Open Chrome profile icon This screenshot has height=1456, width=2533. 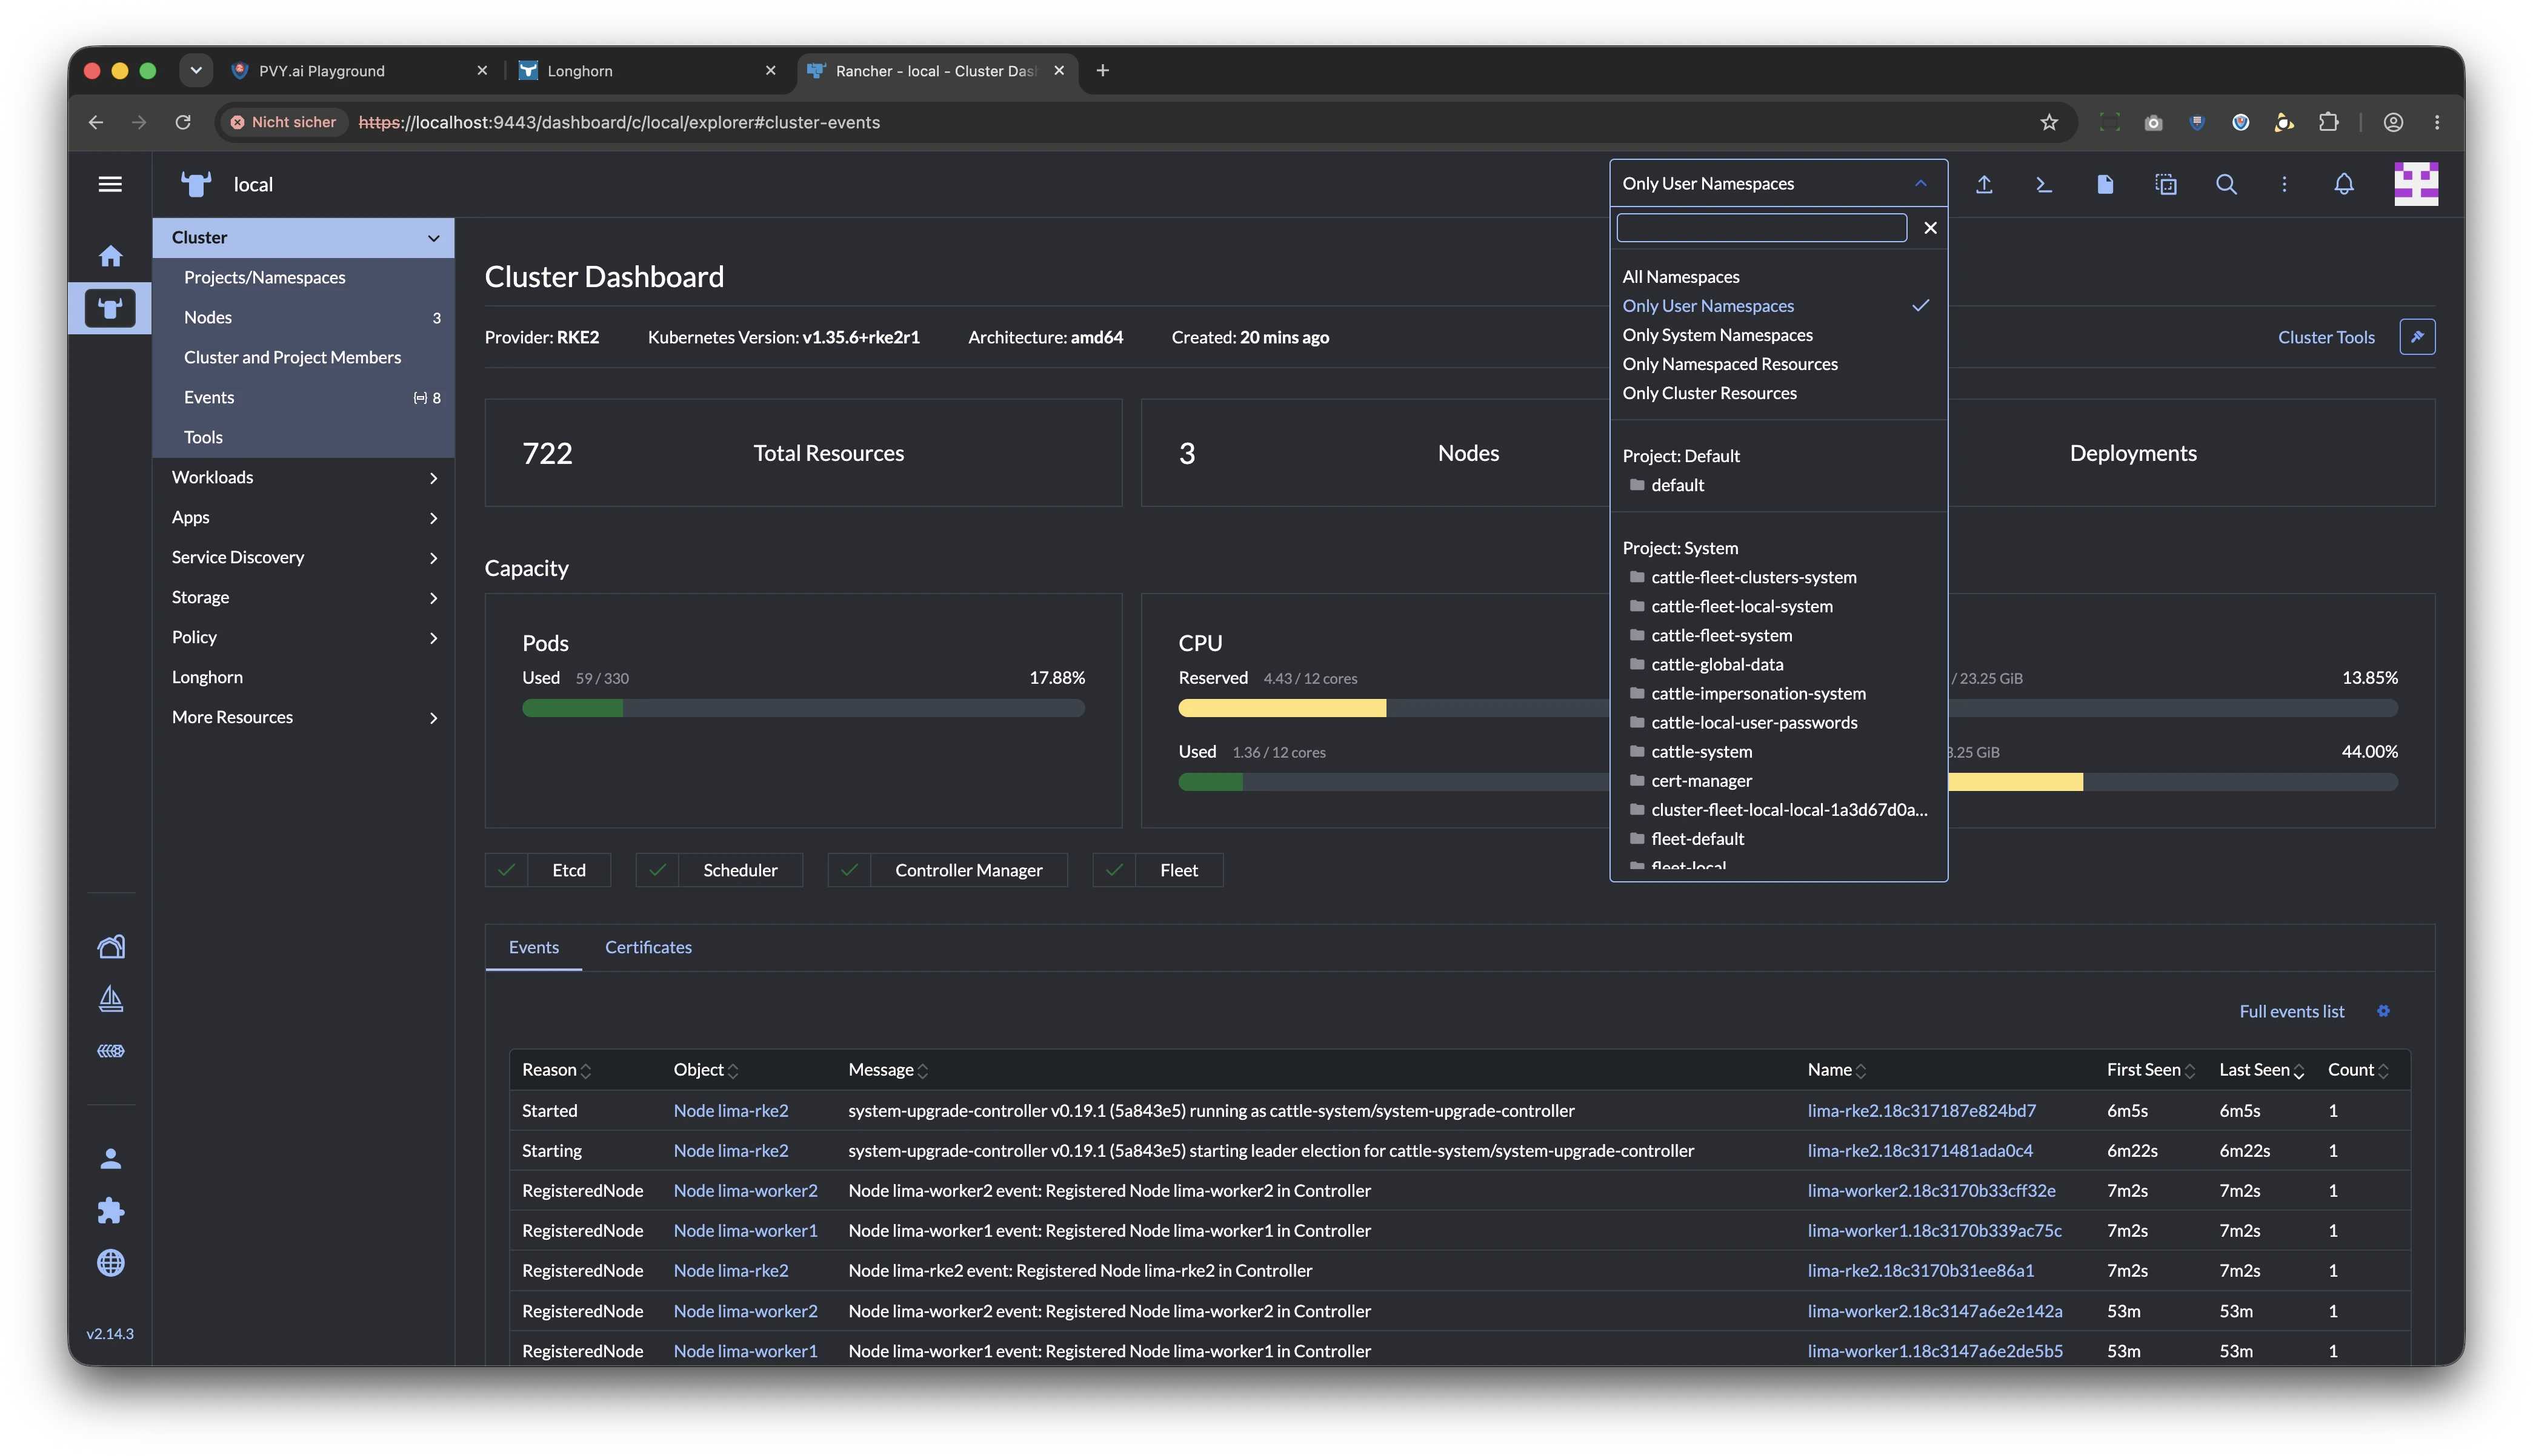pos(2393,122)
